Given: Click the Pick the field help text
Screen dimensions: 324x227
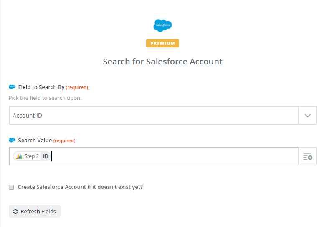Looking at the screenshot, I should point(45,98).
